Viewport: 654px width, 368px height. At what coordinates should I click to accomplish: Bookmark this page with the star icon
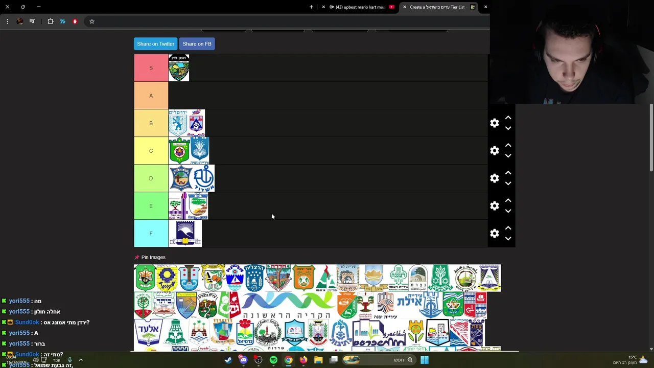tap(92, 21)
